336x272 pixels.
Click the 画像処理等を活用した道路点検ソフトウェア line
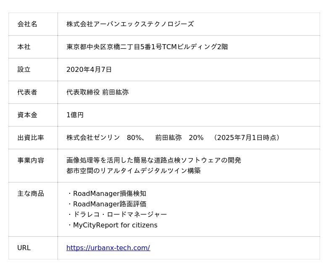[154, 161]
